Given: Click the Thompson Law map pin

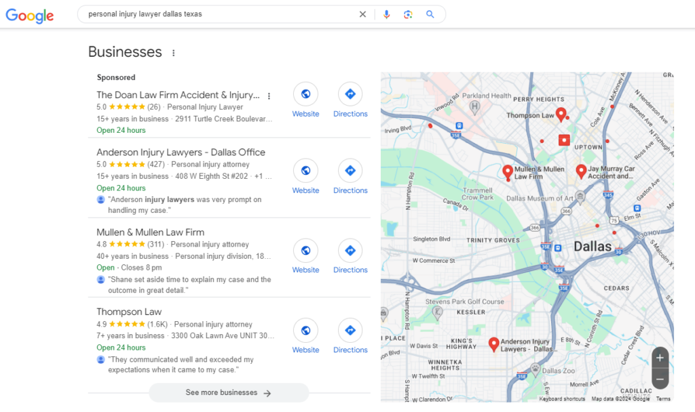Looking at the screenshot, I should 561,114.
